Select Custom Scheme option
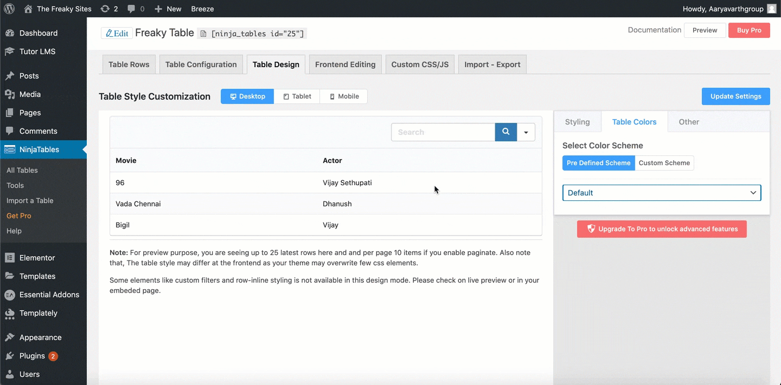Screen dimensions: 781x385 [664, 163]
